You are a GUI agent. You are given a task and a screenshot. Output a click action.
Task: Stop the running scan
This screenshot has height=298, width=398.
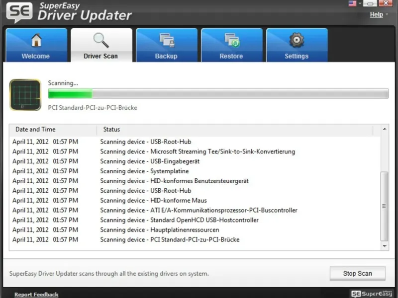click(x=357, y=274)
